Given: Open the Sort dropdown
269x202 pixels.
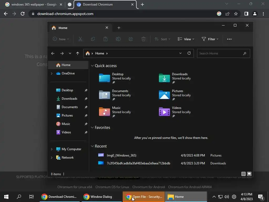Looking at the screenshot, I should [x=162, y=39].
